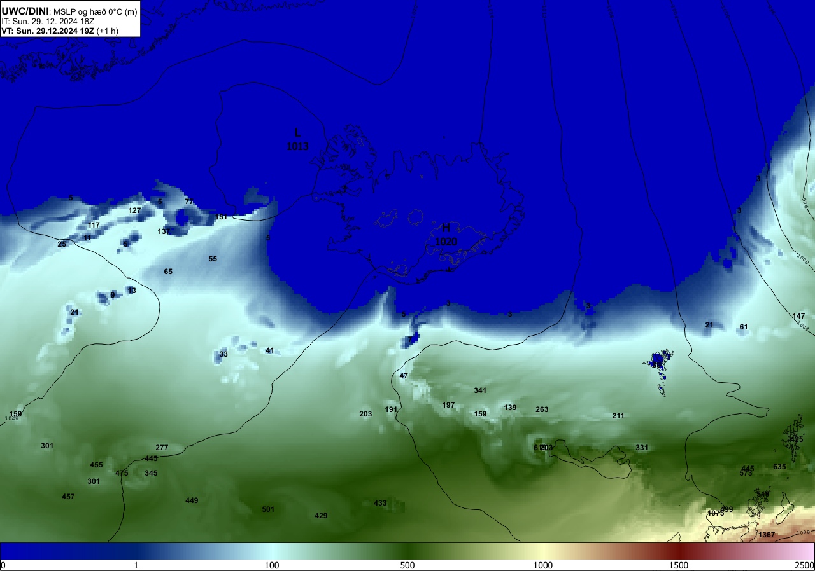Click '1500' on the color scale legend
The height and width of the screenshot is (571, 815).
tap(679, 565)
